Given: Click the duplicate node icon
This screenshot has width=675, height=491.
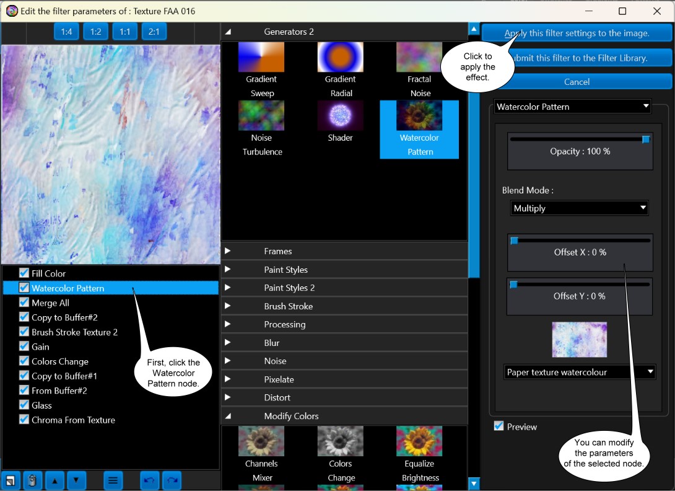Looking at the screenshot, I should click(11, 480).
